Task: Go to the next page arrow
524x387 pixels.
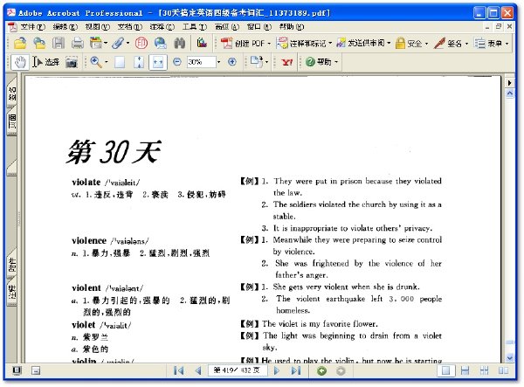Action: [x=277, y=370]
